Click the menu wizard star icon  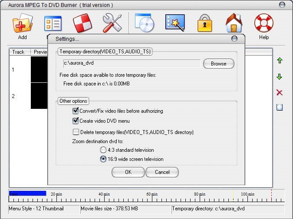(x=175, y=23)
